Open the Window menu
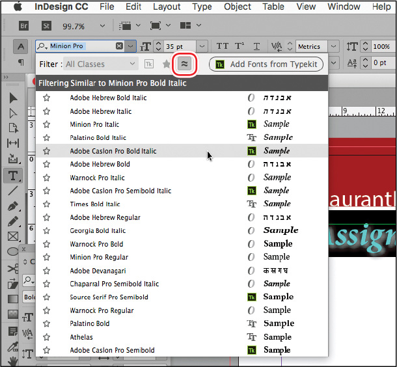Screen dimensions: 397x367 point(344,7)
